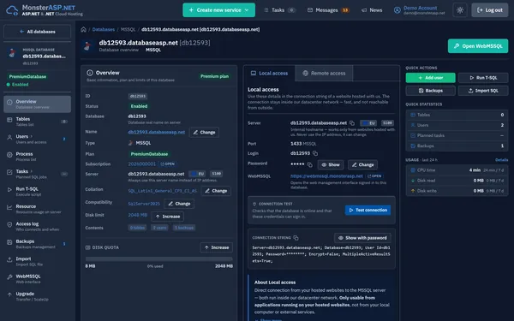
Task: Open the Backups quick statistics row
Action: click(457, 146)
